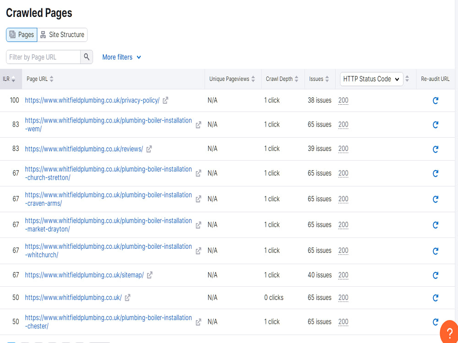Open the plumbing-boiler-installation-wem URL link
Screen dimensions: 458x343
tap(109, 124)
